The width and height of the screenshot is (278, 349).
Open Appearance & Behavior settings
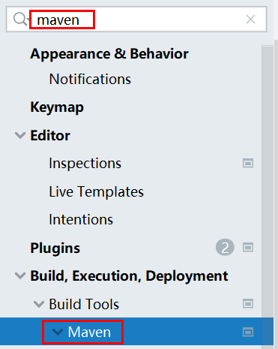[x=109, y=54]
